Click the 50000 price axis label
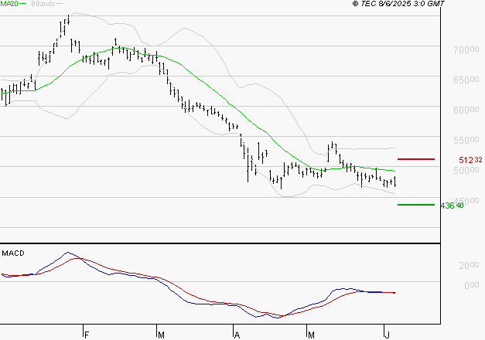 (x=466, y=170)
